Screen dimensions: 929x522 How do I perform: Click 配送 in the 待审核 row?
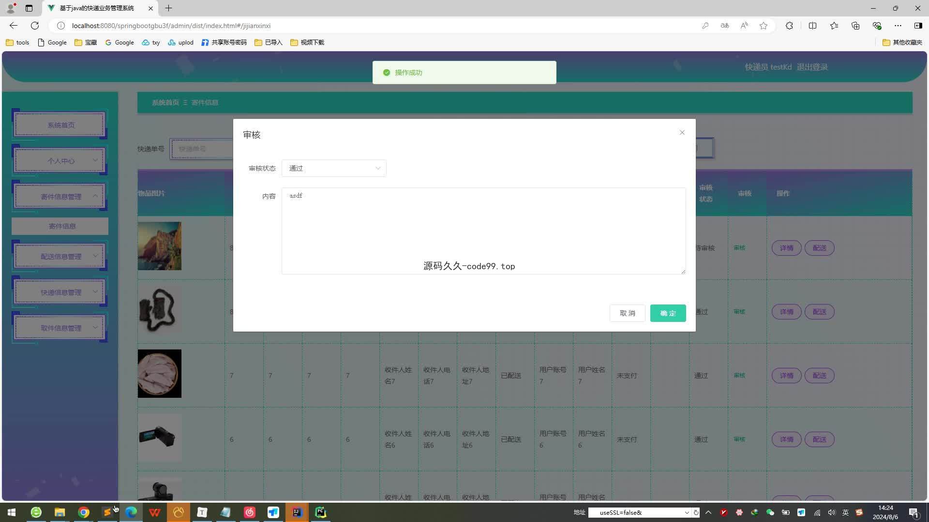(819, 248)
